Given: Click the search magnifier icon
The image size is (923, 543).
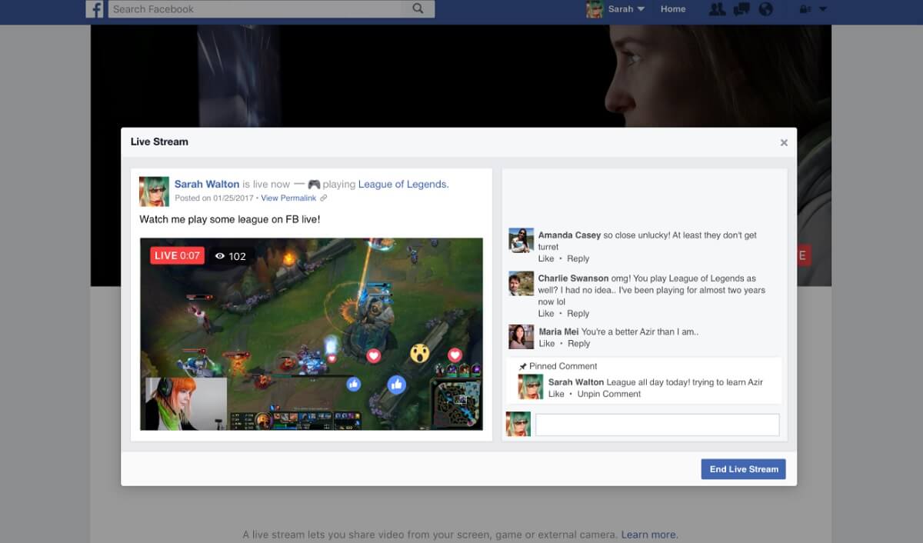Looking at the screenshot, I should click(417, 9).
